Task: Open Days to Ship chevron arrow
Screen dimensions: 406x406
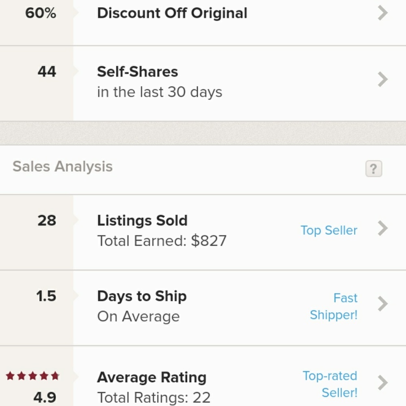Action: point(383,304)
